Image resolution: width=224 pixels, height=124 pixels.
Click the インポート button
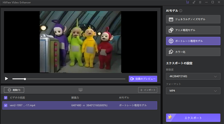tap(148, 90)
